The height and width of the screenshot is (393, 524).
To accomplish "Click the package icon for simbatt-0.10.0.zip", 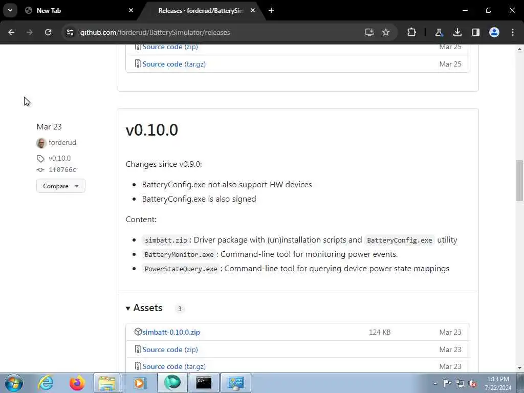I will click(x=138, y=332).
